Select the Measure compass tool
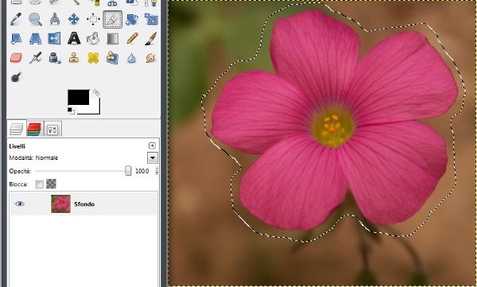477x287 pixels. (54, 19)
